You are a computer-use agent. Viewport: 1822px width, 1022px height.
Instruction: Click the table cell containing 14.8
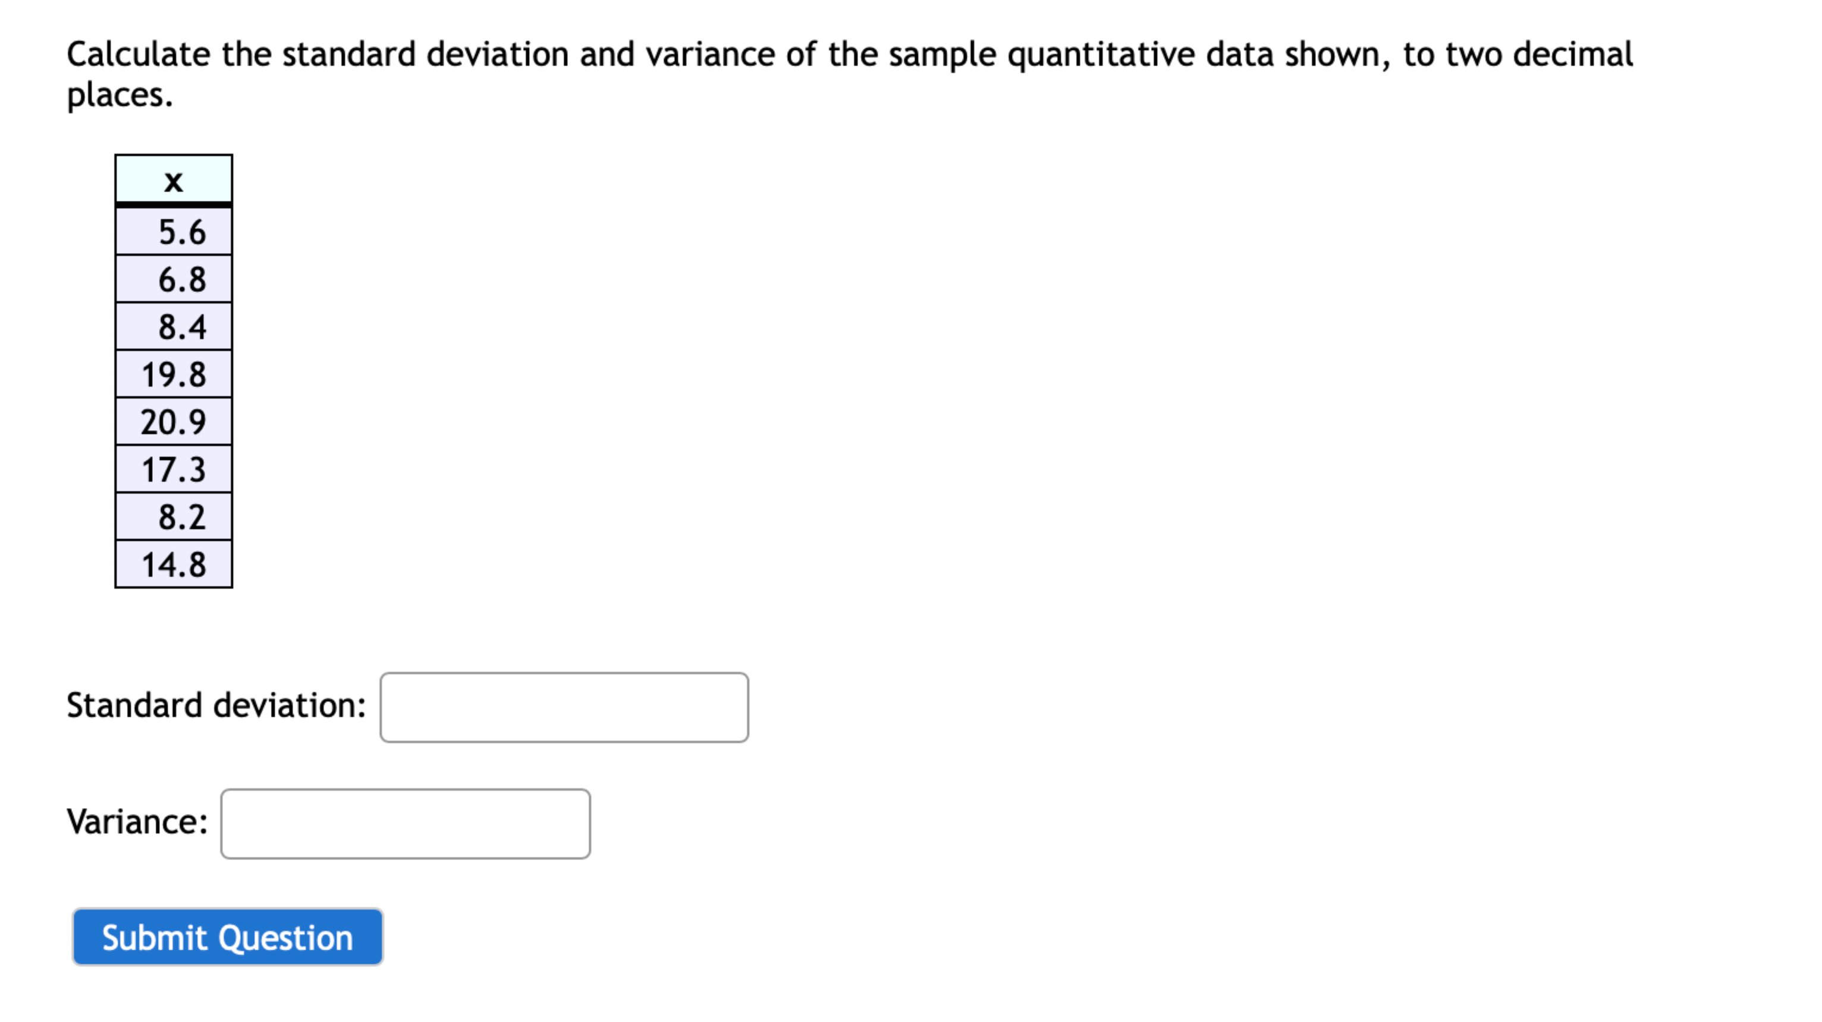click(174, 564)
